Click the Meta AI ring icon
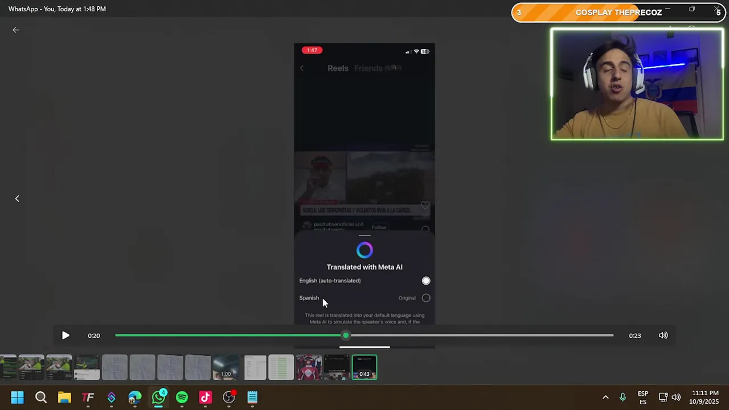The width and height of the screenshot is (729, 410). coord(364,250)
